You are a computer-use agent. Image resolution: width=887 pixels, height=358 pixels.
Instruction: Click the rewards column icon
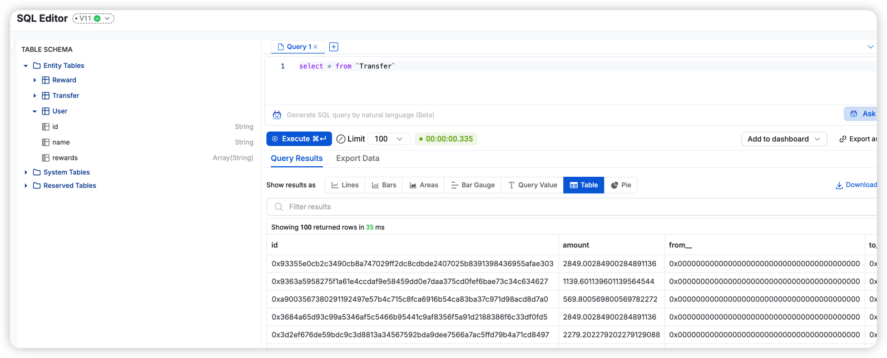[46, 158]
